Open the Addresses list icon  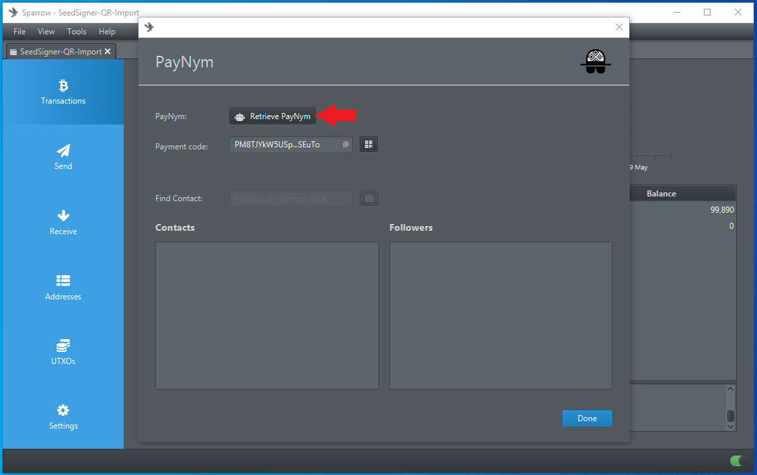point(63,281)
